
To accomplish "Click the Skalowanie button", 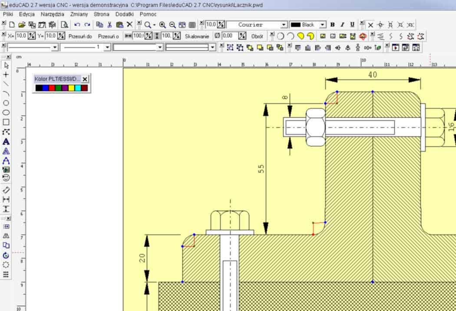I will click(x=197, y=36).
